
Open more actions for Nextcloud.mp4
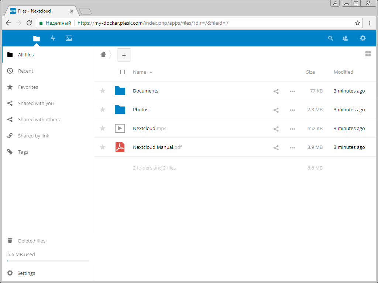pyautogui.click(x=292, y=129)
